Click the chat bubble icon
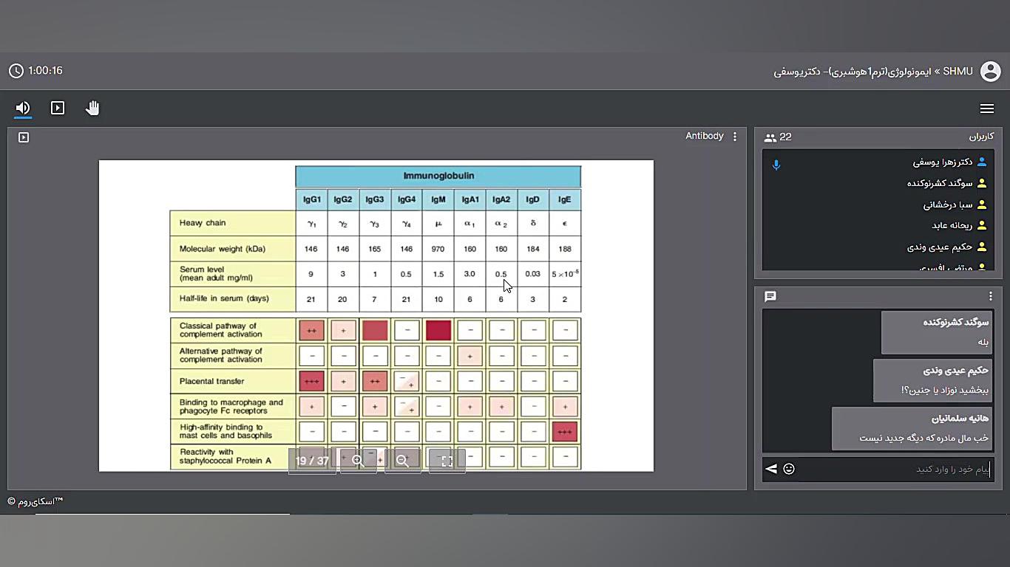This screenshot has height=567, width=1010. pos(770,296)
